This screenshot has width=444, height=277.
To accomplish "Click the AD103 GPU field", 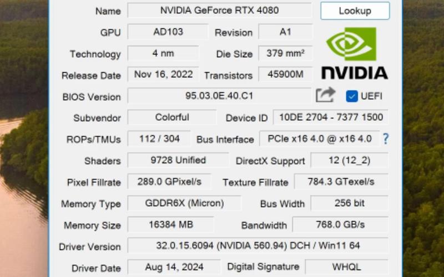I will [x=168, y=32].
